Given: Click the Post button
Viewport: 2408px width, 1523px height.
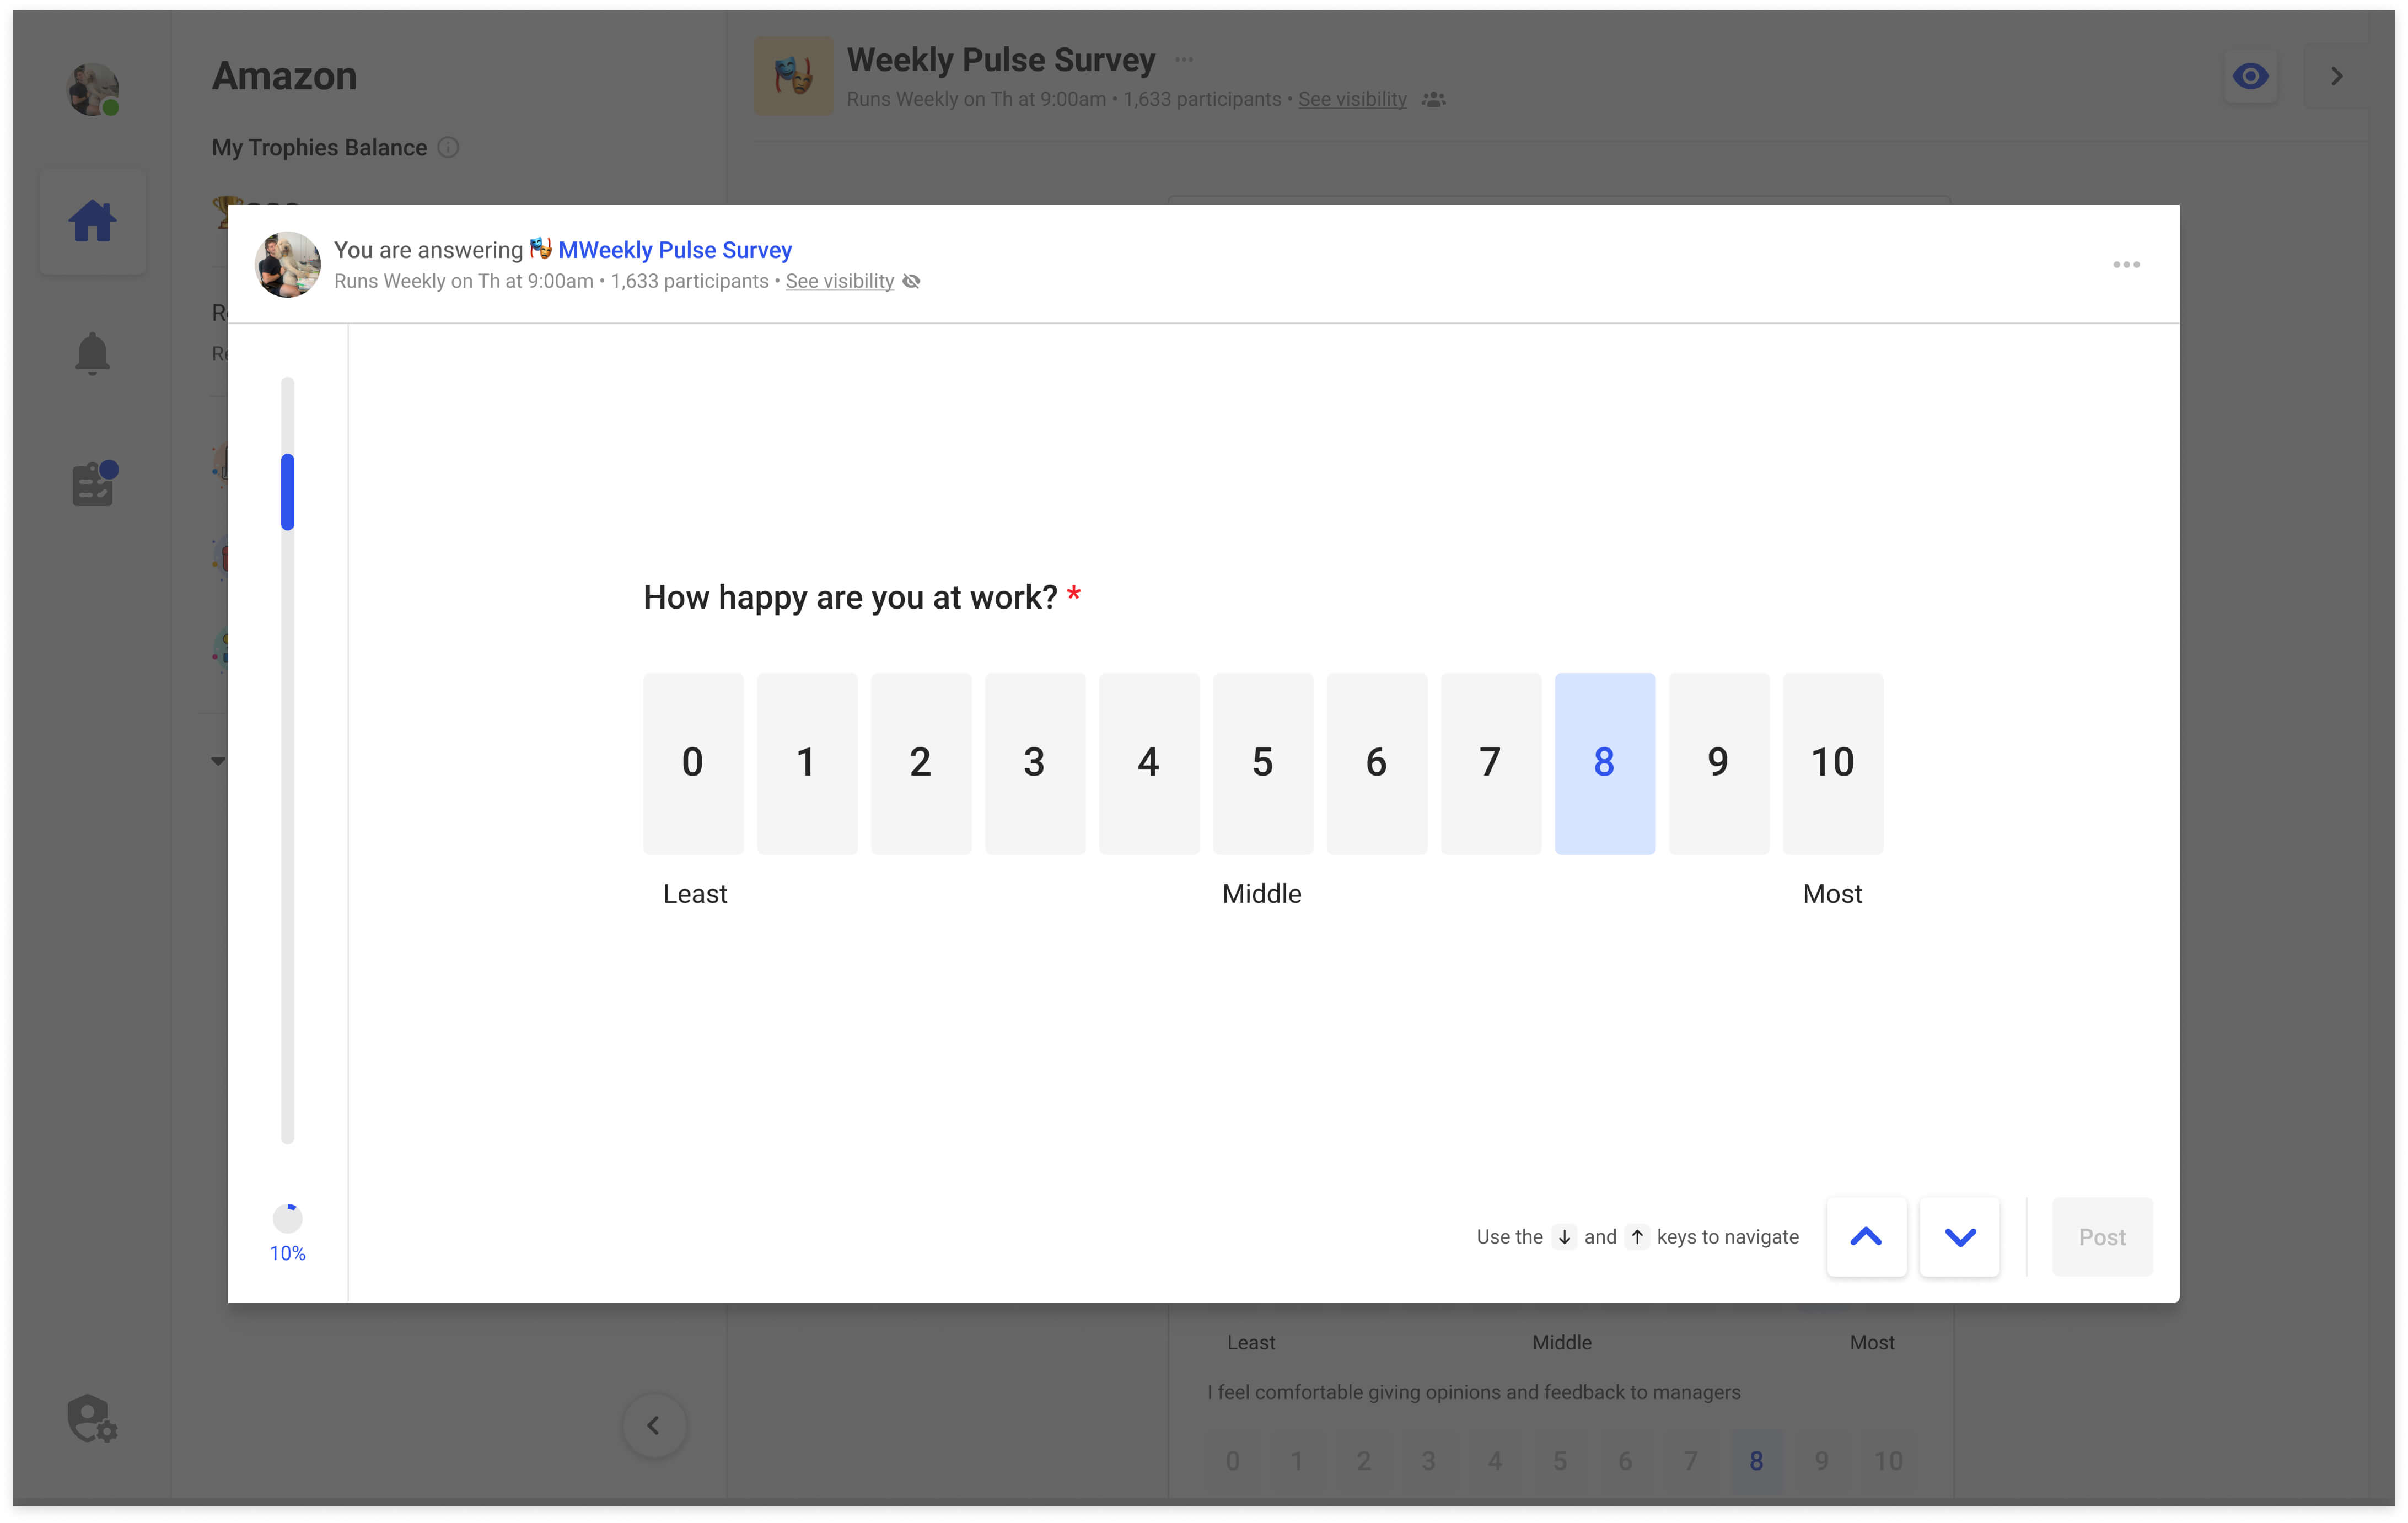Looking at the screenshot, I should (2102, 1236).
